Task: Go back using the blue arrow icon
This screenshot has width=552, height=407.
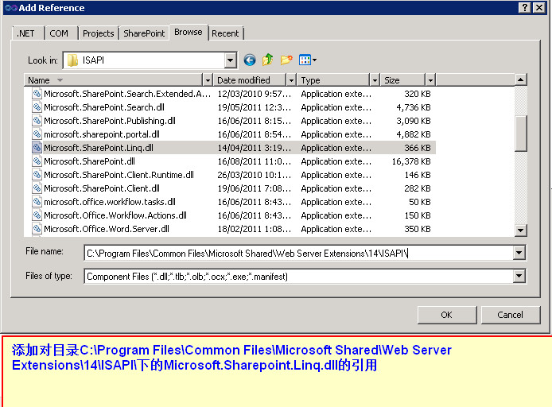Action: tap(250, 60)
